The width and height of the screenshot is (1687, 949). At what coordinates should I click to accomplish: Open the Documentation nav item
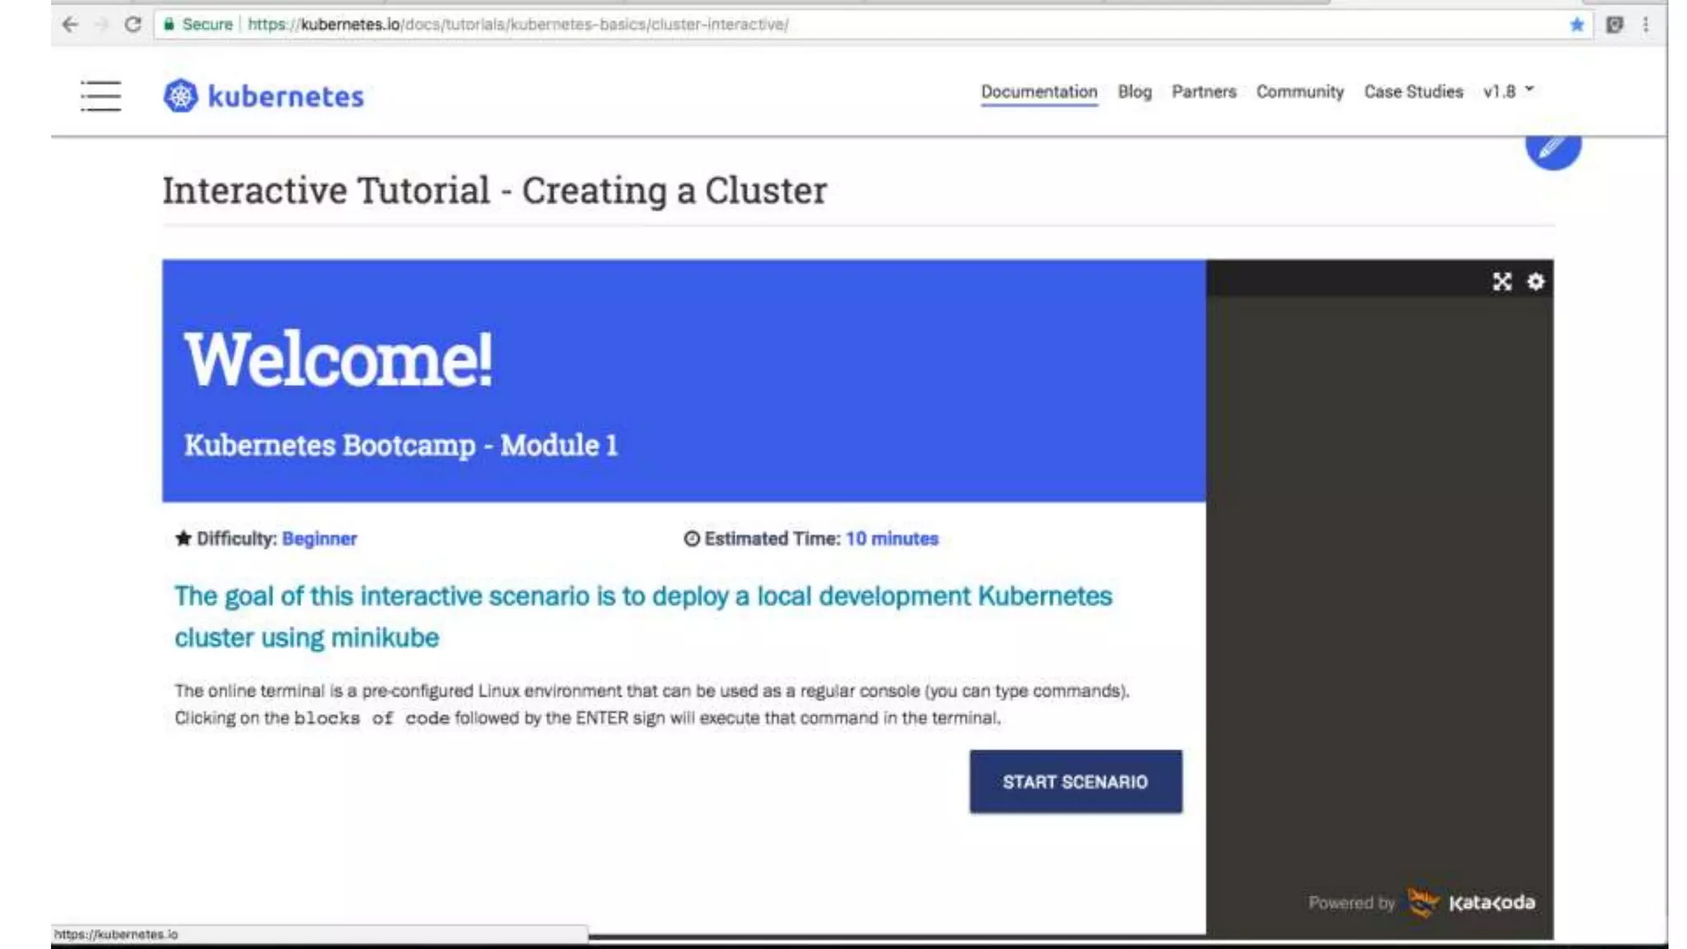[1039, 91]
